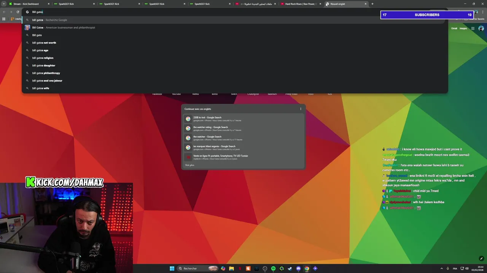Screen dimensions: 487x273
Task: Open the tab search chevron at top left
Action: pyautogui.click(x=4, y=4)
